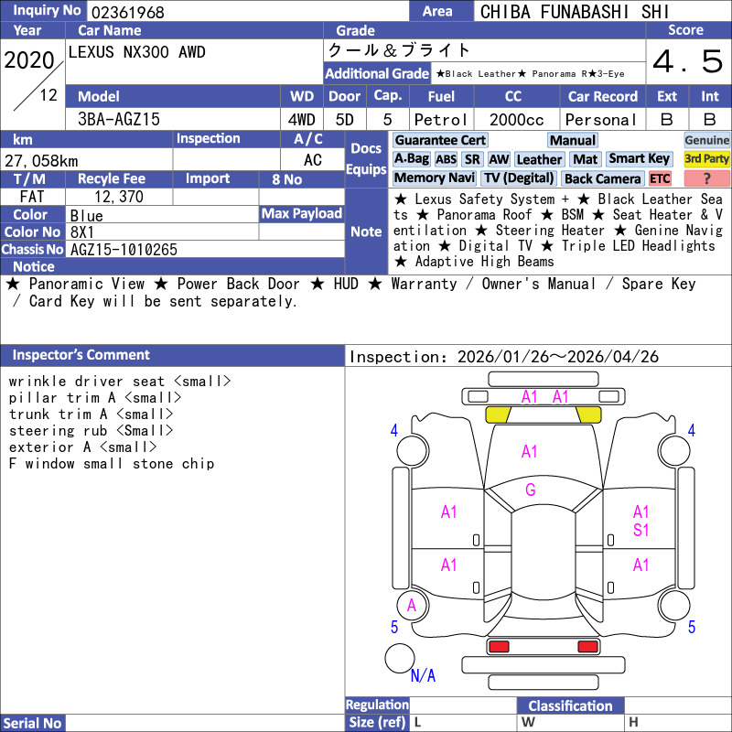
Task: Click the red ETC equipment badge
Action: pyautogui.click(x=660, y=178)
